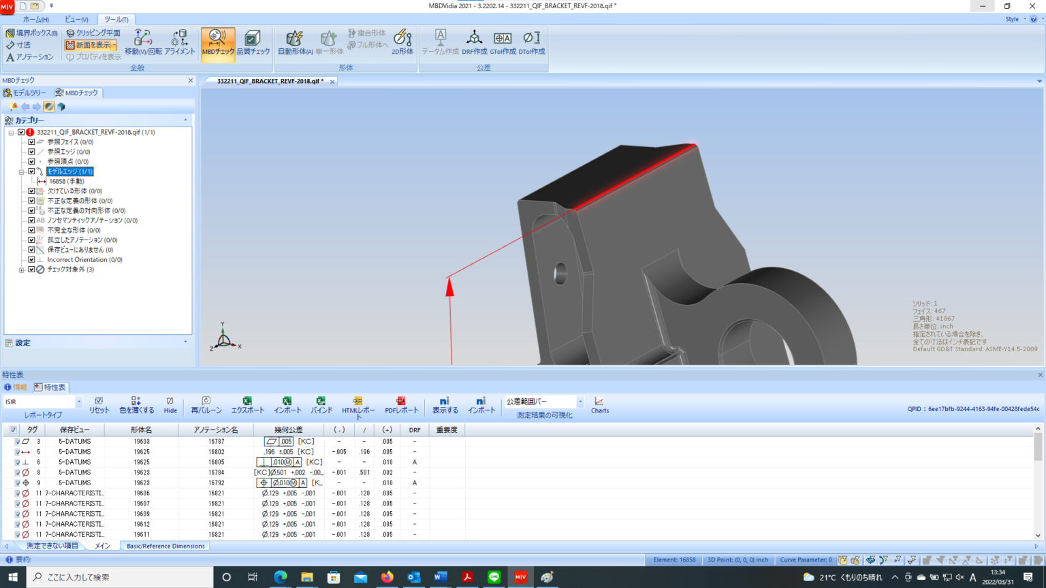The image size is (1046, 588).
Task: Switch to the ホーム ribbon tab
Action: coord(35,20)
